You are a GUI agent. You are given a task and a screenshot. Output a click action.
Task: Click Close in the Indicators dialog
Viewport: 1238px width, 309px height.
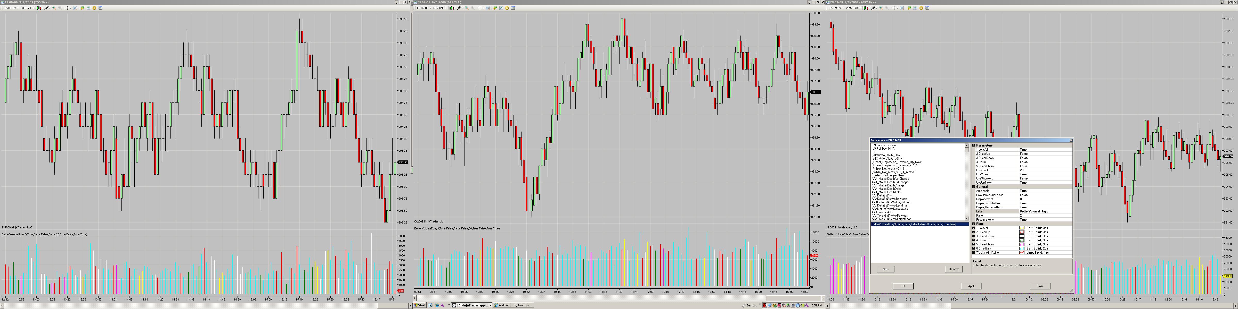point(1040,286)
